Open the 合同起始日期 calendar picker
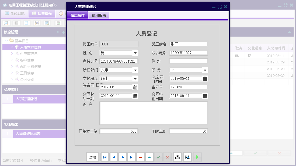The width and height of the screenshot is (296, 166). [136, 96]
